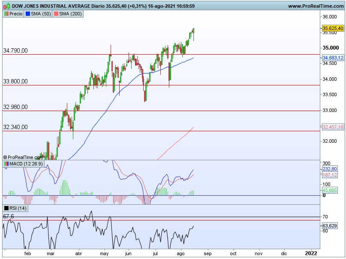The height and width of the screenshot is (259, 346).
Task: Click the DOW JONES INDUSTRIAL AVERAGE title
Action: (51, 6)
